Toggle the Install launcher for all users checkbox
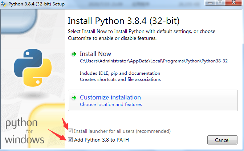Image resolution: width=244 pixels, height=151 pixels. click(70, 131)
